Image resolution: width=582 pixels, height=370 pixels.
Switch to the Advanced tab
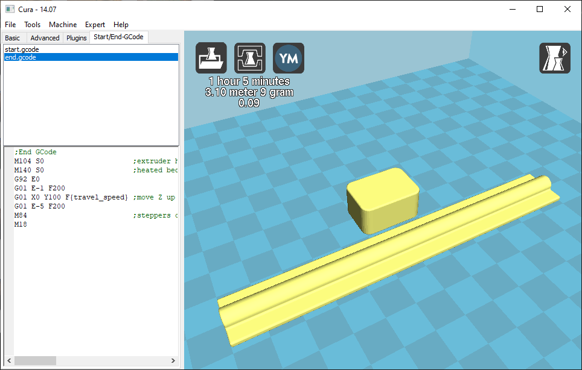[x=45, y=38]
